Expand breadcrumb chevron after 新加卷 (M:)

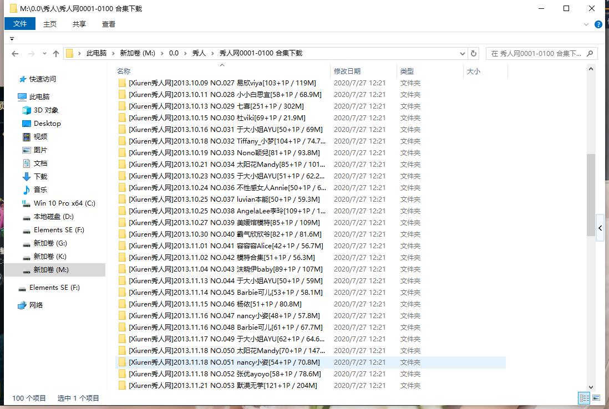click(162, 53)
